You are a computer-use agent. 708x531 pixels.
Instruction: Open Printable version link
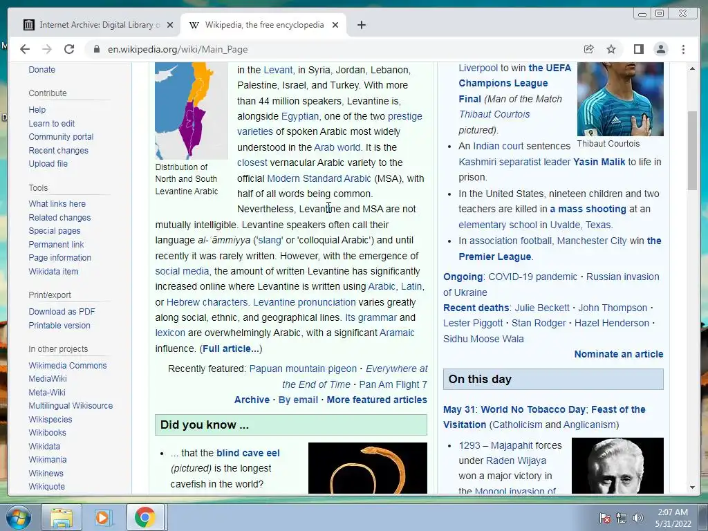(x=59, y=325)
